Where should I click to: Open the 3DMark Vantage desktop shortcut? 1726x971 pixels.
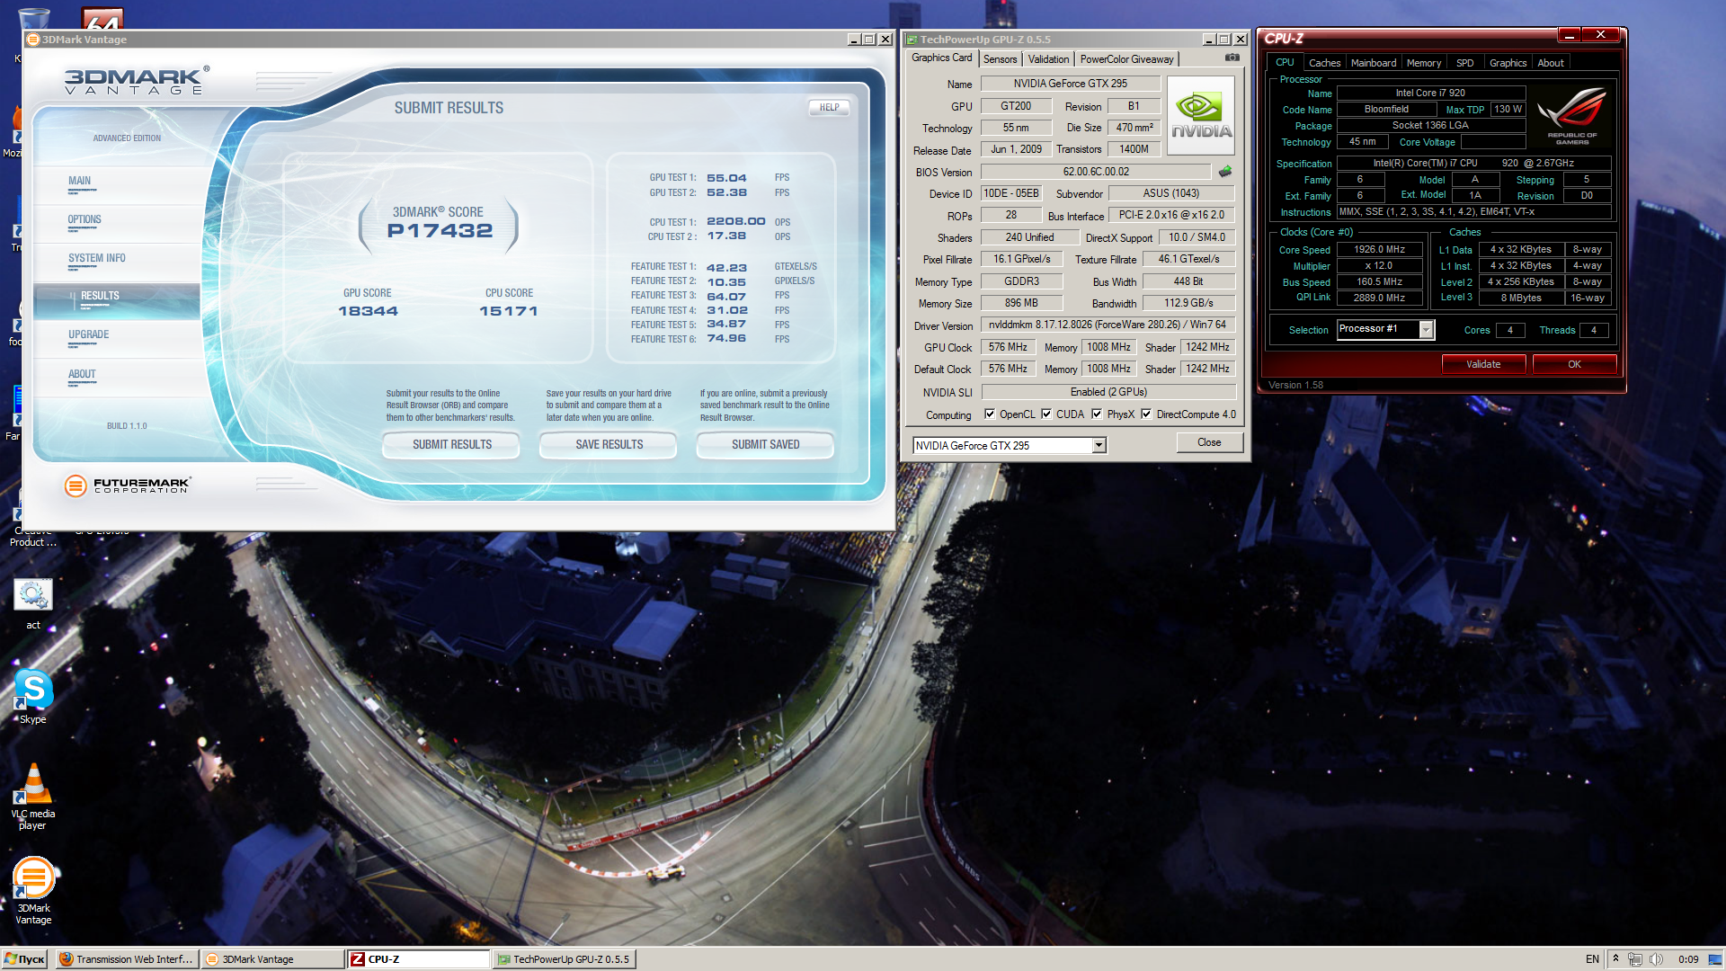33,879
